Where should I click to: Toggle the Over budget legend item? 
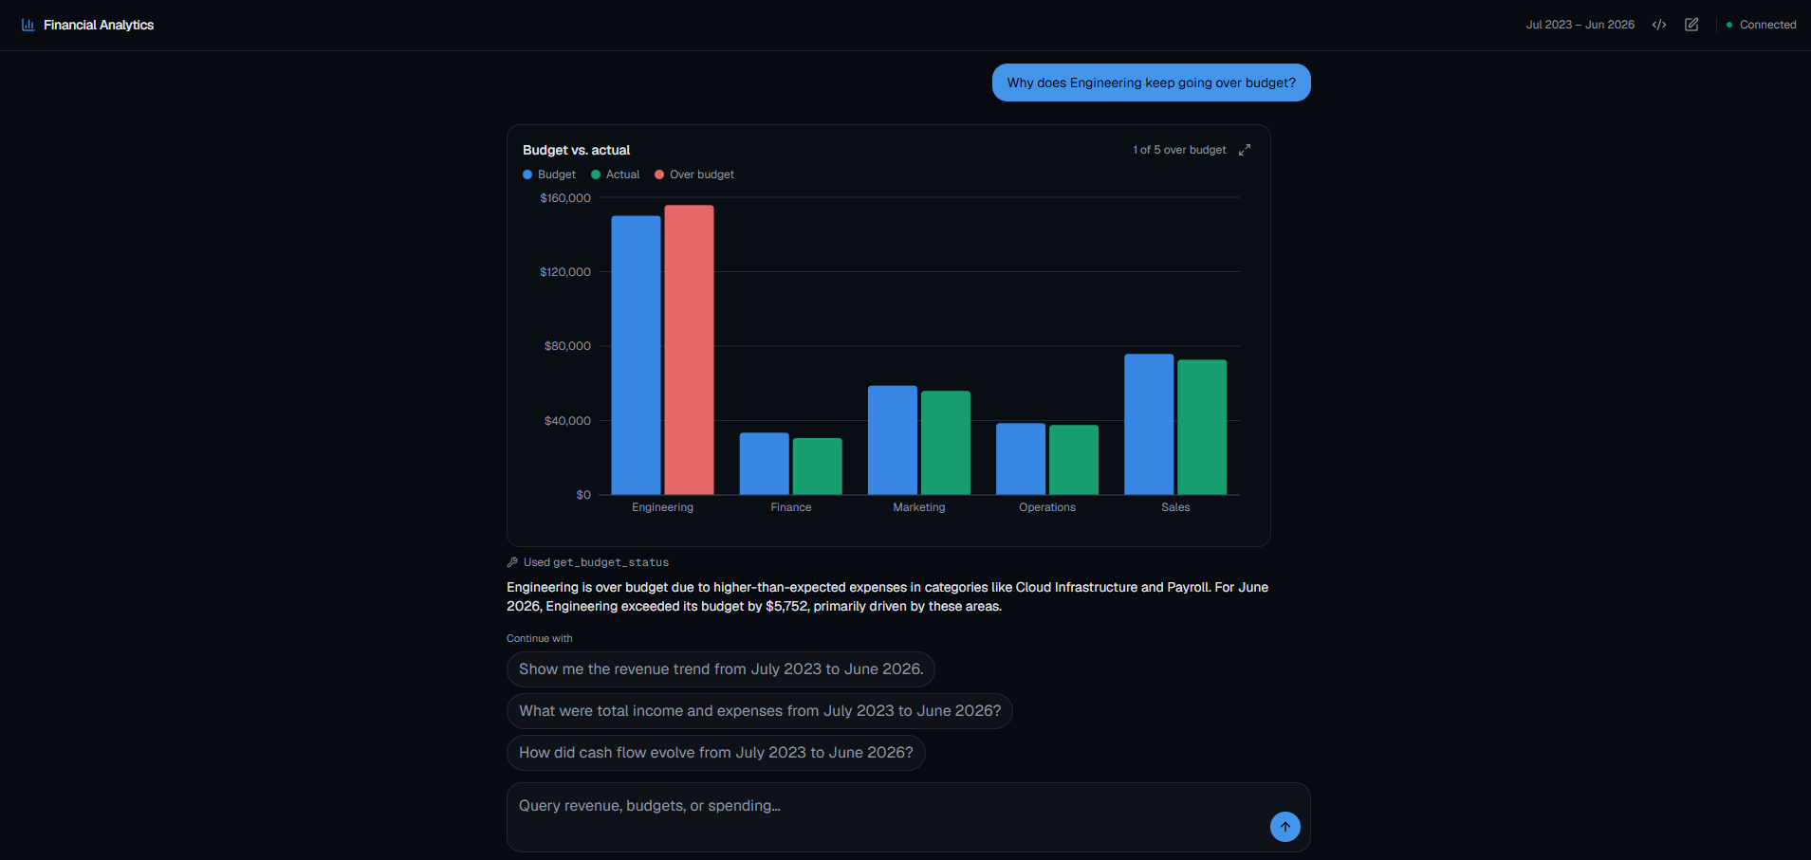[694, 174]
